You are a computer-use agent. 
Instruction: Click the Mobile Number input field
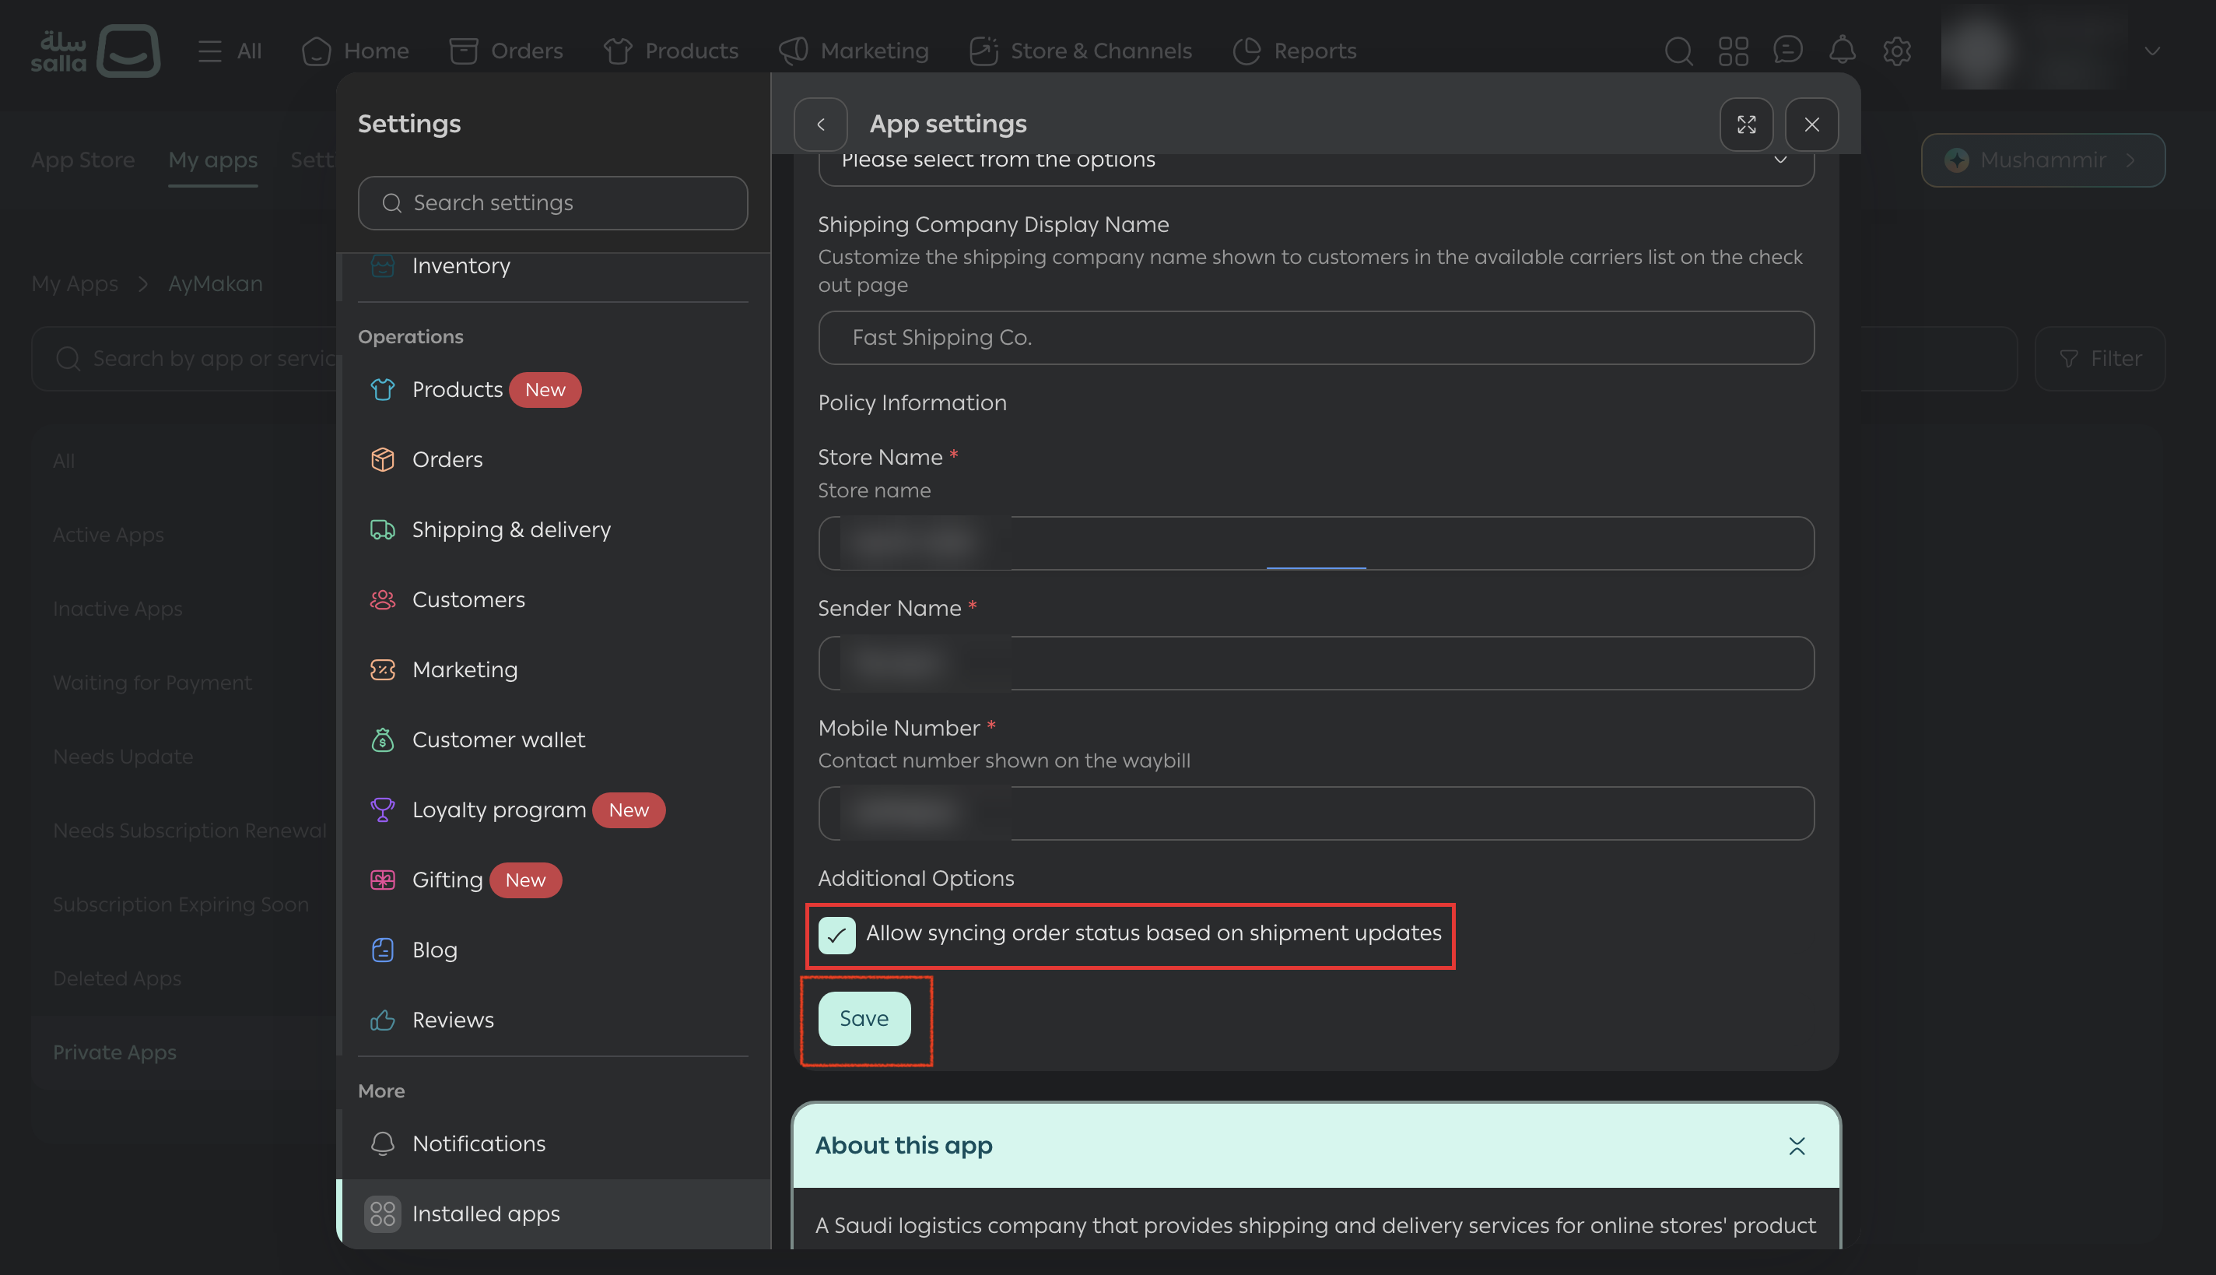(1316, 813)
